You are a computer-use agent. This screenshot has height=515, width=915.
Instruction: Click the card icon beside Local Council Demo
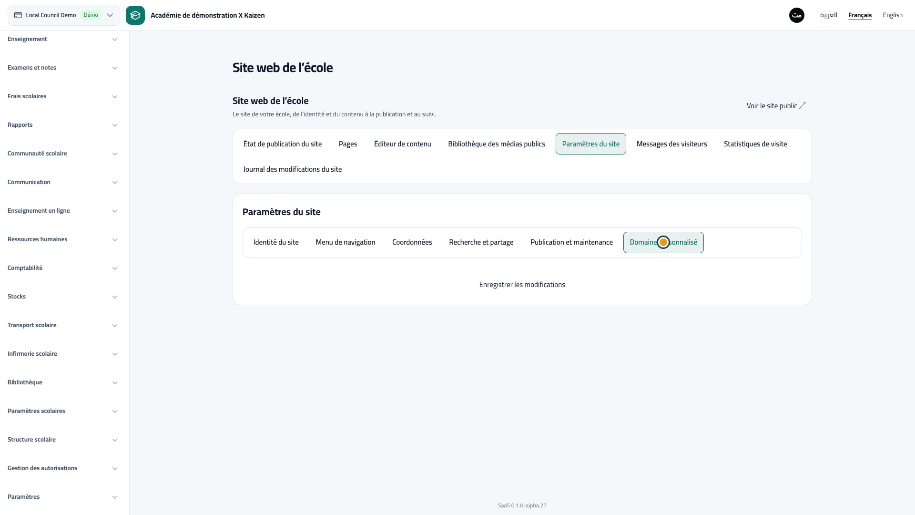click(x=18, y=15)
